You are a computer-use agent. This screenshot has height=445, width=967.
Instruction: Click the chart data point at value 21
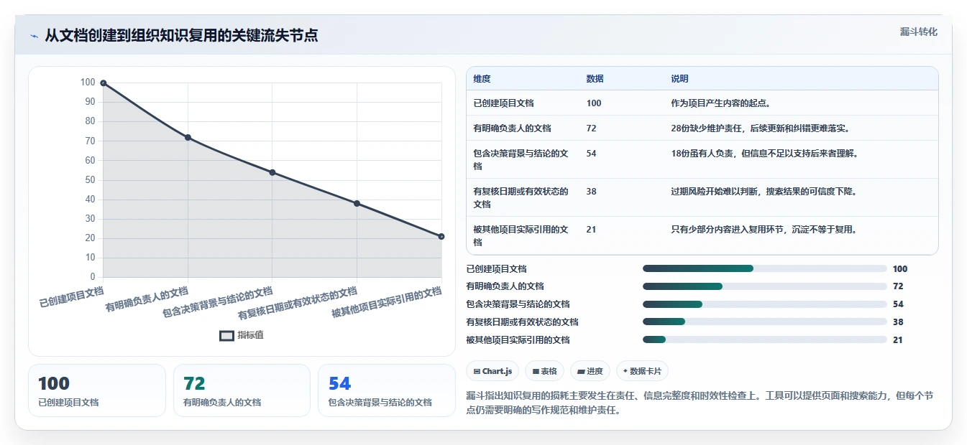click(441, 236)
